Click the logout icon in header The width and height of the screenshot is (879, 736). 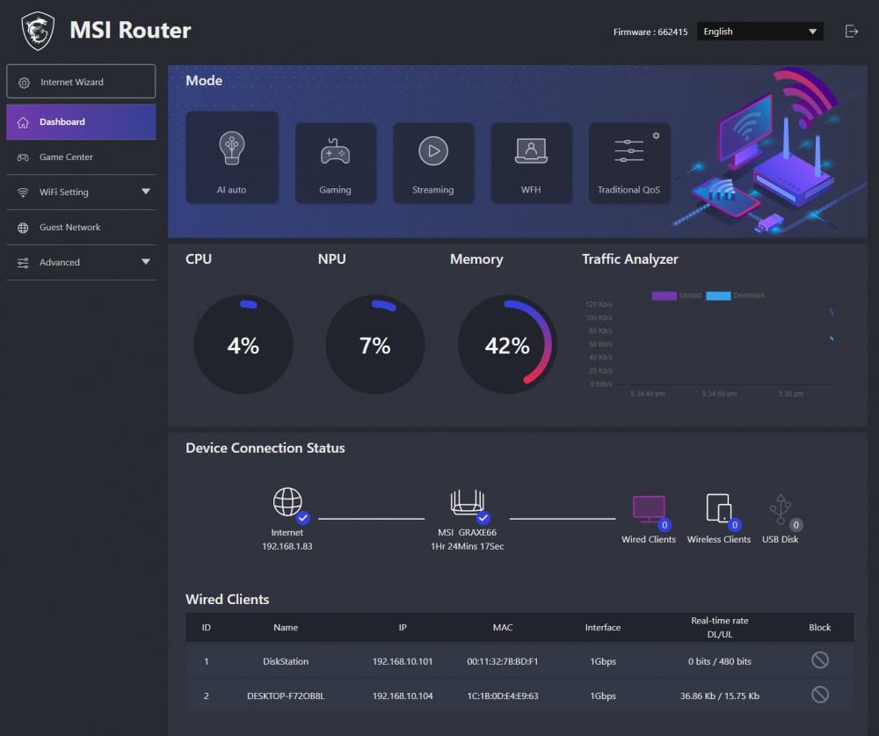[x=851, y=32]
